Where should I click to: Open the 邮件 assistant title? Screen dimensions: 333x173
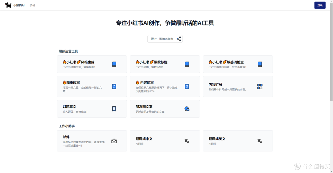point(66,137)
